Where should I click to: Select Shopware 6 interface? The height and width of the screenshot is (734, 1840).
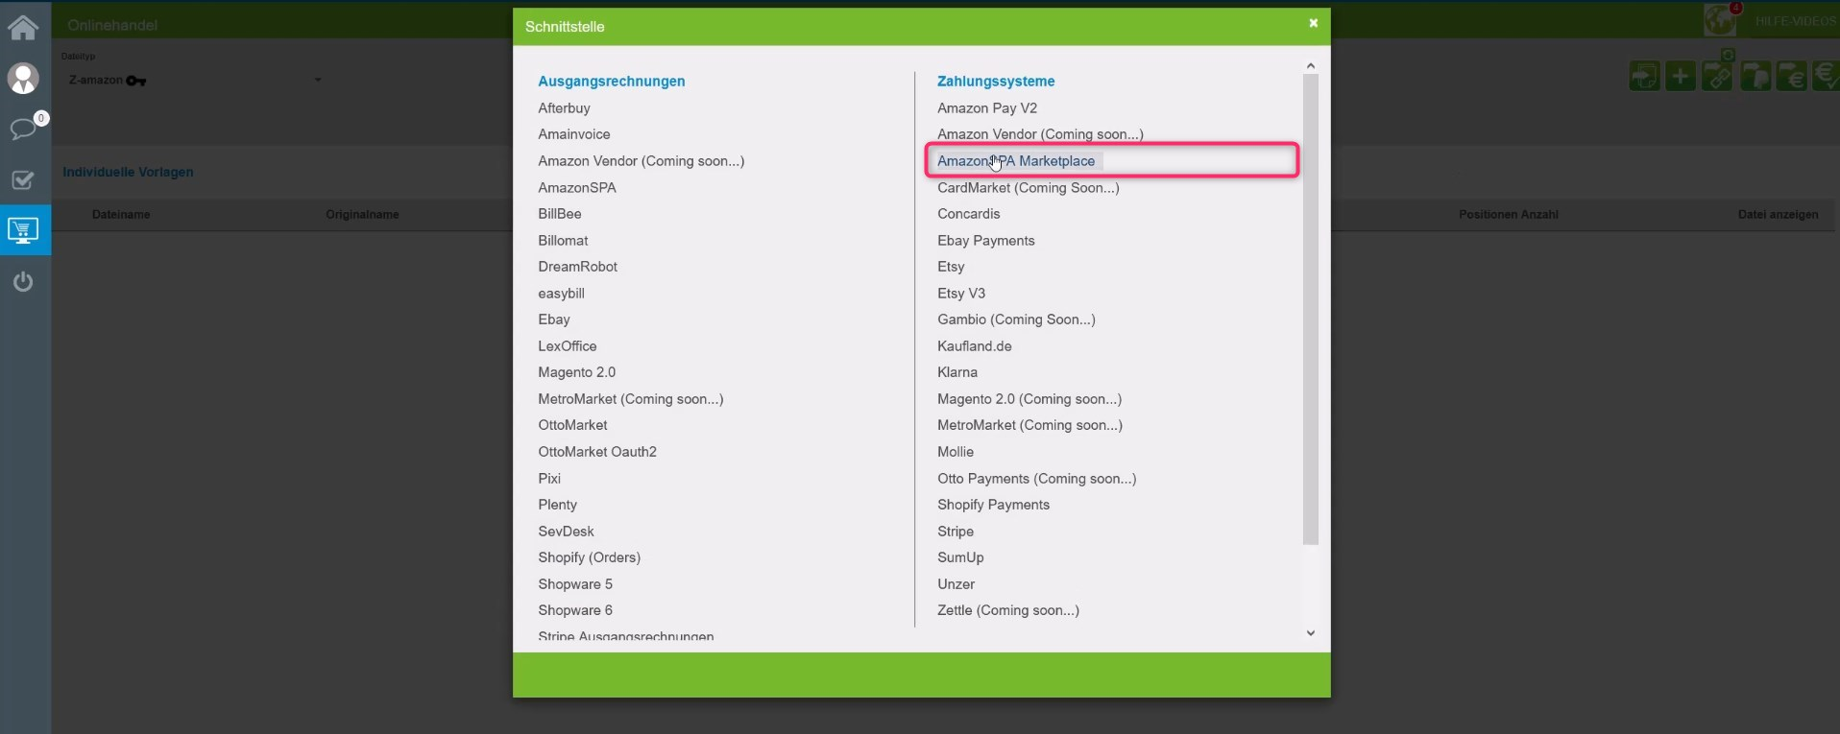575,610
